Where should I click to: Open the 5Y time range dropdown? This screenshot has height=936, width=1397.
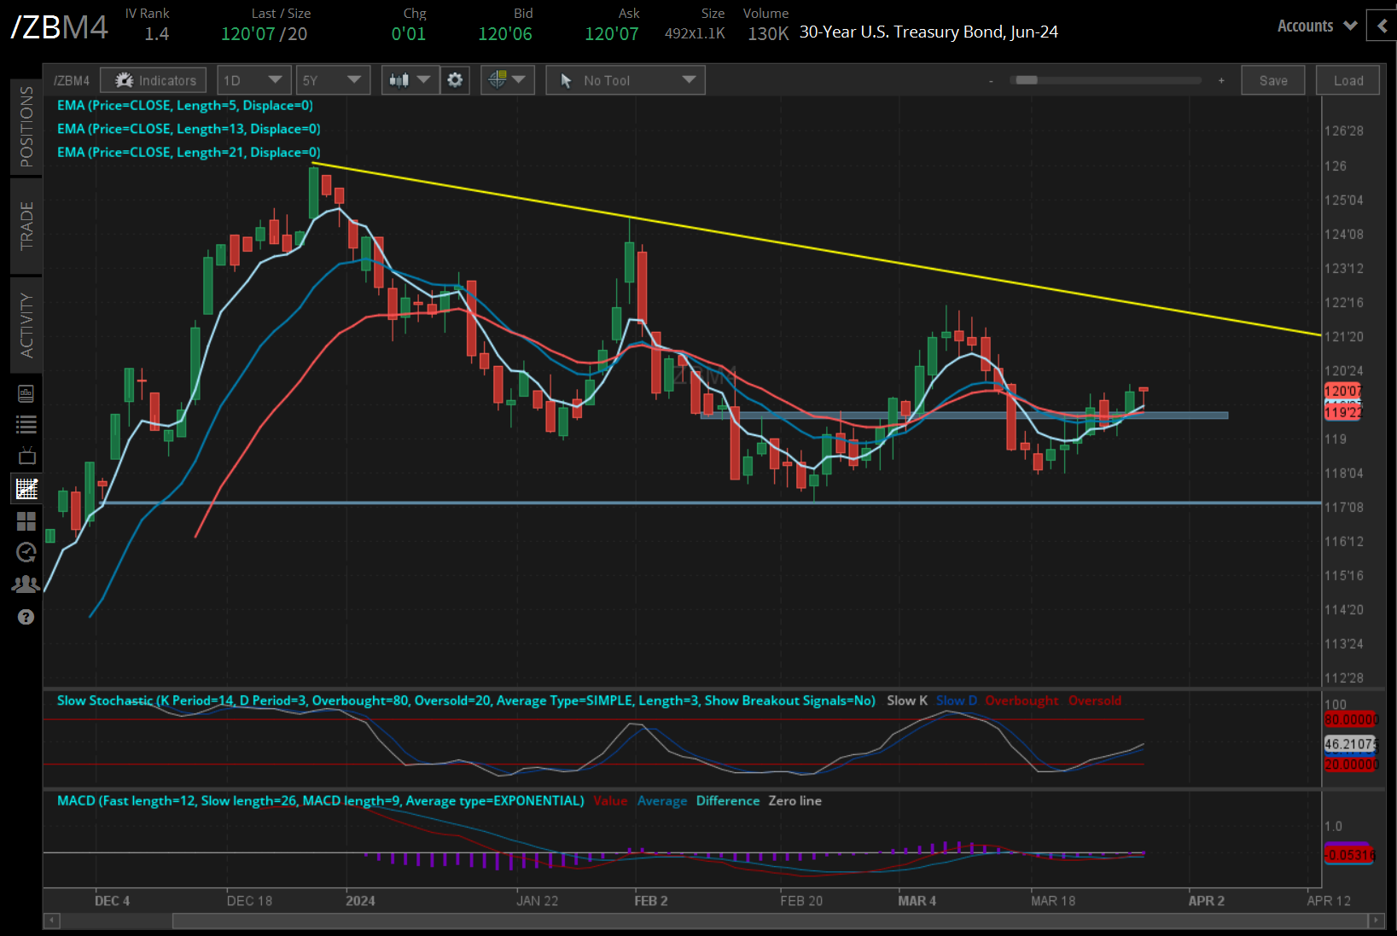coord(333,80)
